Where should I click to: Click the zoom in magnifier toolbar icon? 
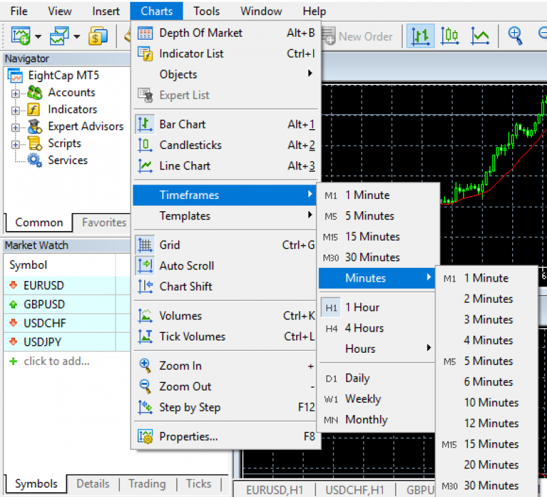[515, 36]
